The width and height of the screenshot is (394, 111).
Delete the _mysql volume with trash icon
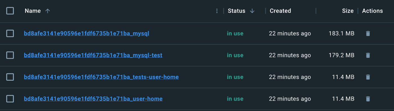pyautogui.click(x=368, y=34)
